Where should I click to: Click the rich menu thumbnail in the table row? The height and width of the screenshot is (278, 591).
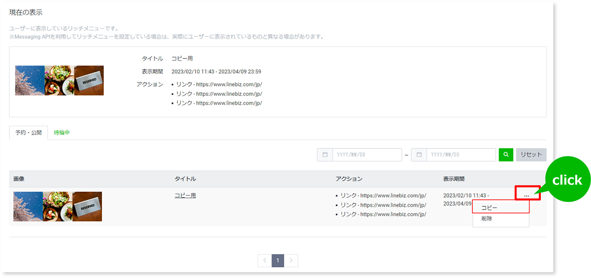[58, 206]
